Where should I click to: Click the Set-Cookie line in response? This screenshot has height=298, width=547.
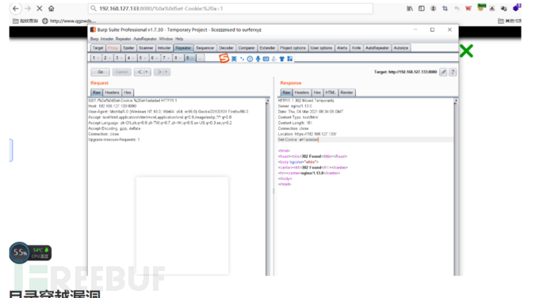click(365, 139)
